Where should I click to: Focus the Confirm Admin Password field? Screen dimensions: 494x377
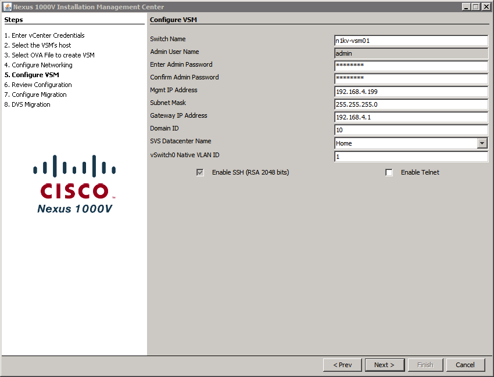[x=411, y=79]
